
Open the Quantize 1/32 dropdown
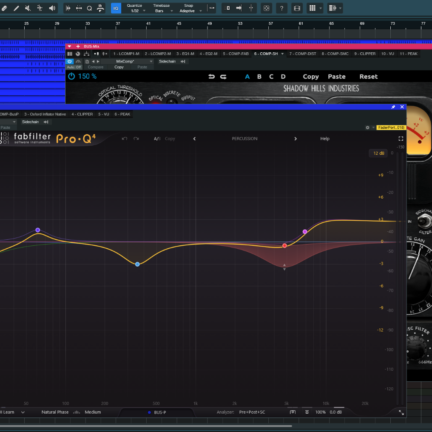click(135, 8)
